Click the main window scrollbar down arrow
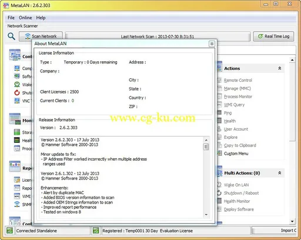The width and height of the screenshot is (301, 240). pos(292,221)
